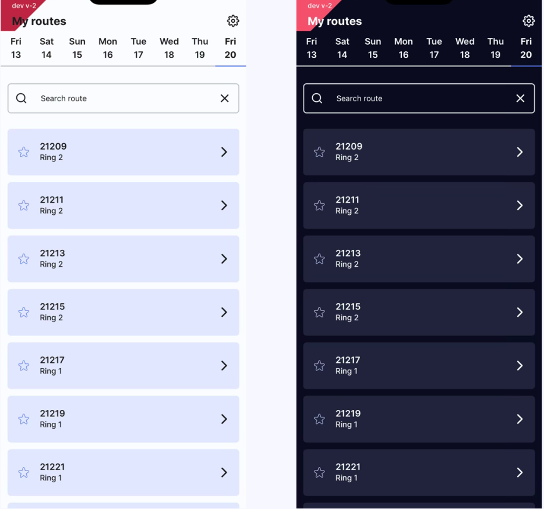
Task: Favorite route 21209 star in light theme
Action: click(x=24, y=152)
